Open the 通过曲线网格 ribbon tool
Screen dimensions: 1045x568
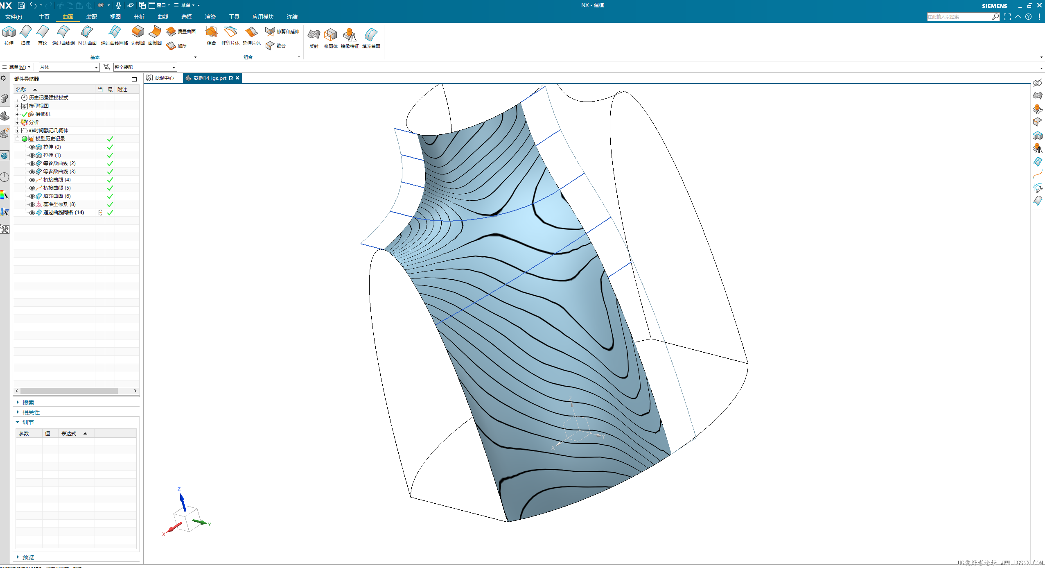click(x=115, y=35)
